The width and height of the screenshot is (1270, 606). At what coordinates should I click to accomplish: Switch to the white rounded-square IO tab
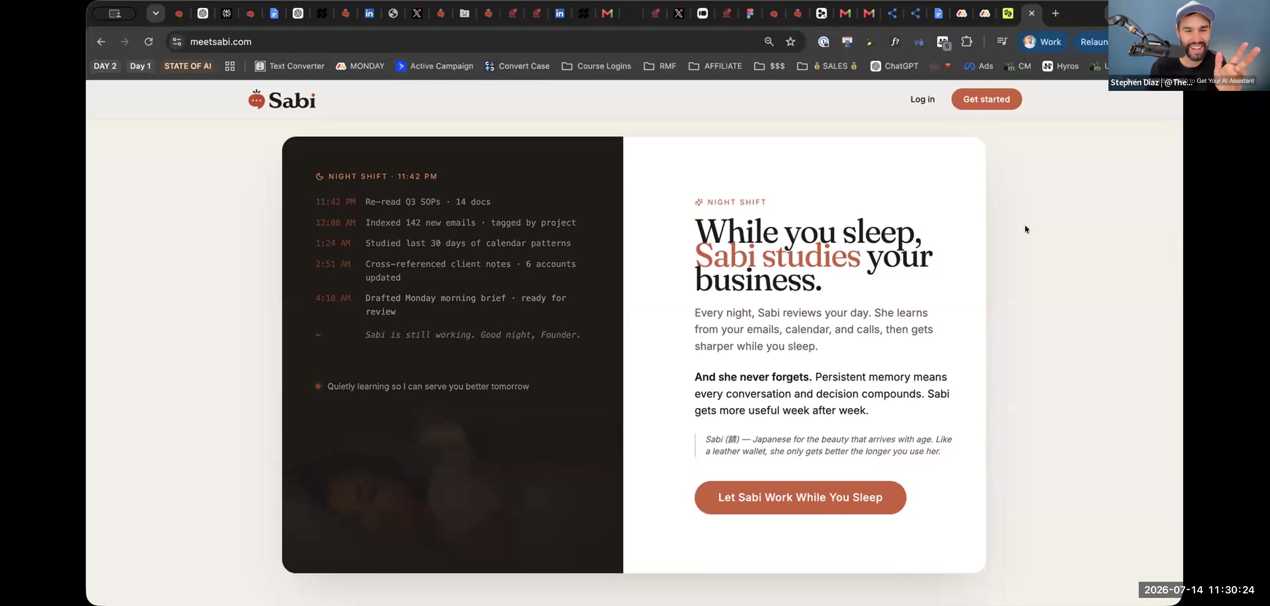point(703,14)
